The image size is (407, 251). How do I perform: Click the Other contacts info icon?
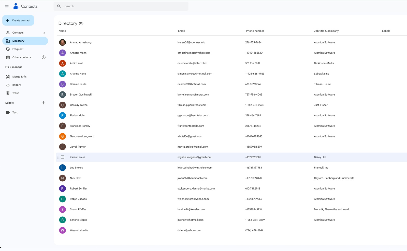(x=43, y=57)
